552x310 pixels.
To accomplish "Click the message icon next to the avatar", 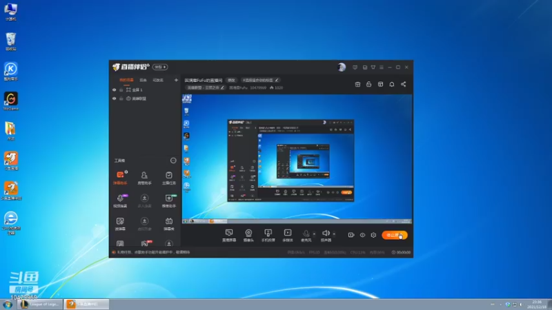I will click(355, 67).
